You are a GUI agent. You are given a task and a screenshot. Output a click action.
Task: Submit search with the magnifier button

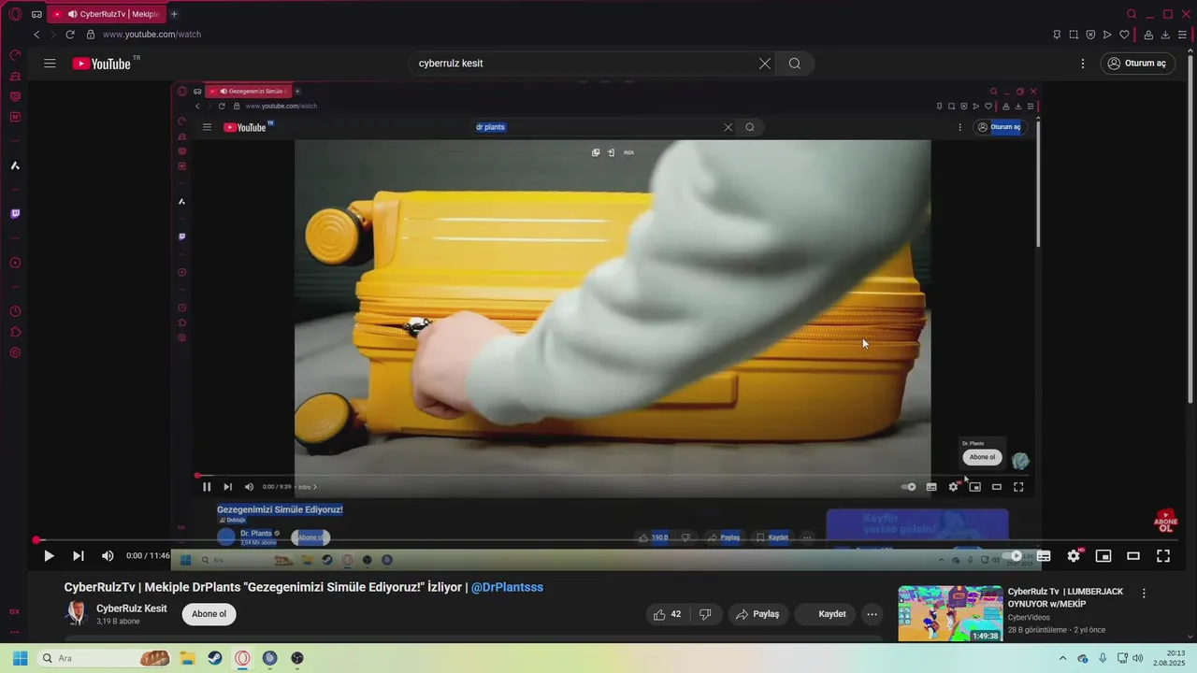(795, 64)
